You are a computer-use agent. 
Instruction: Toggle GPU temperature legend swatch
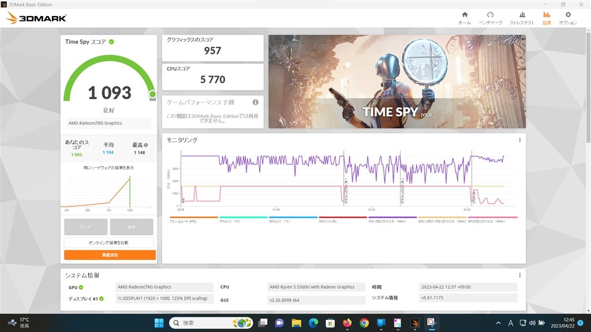click(293, 217)
